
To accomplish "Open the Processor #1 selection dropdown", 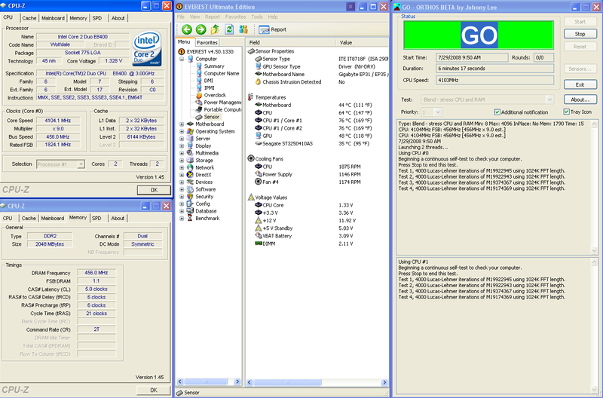I will (x=81, y=164).
